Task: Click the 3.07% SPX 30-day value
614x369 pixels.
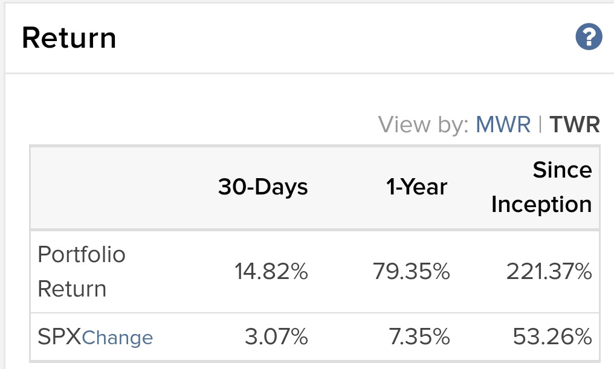Action: click(x=276, y=336)
